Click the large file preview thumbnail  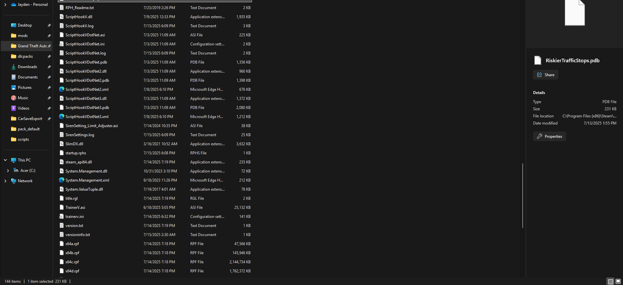point(575,13)
